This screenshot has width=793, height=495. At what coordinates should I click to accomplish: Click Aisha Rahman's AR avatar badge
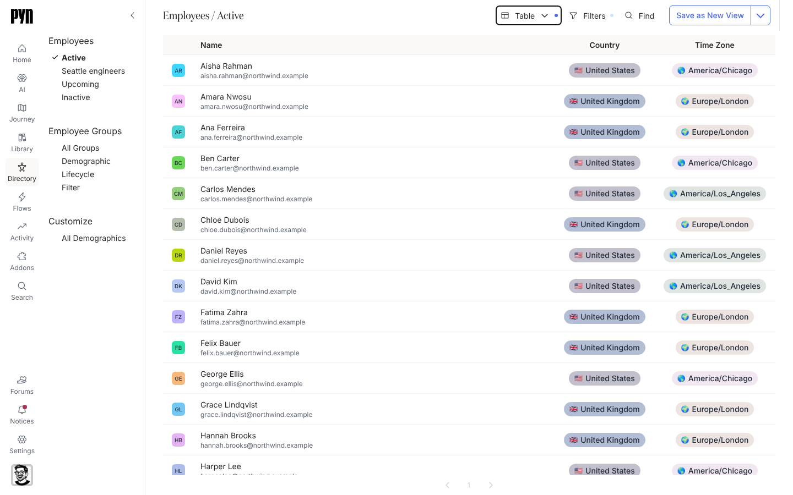[x=178, y=70]
